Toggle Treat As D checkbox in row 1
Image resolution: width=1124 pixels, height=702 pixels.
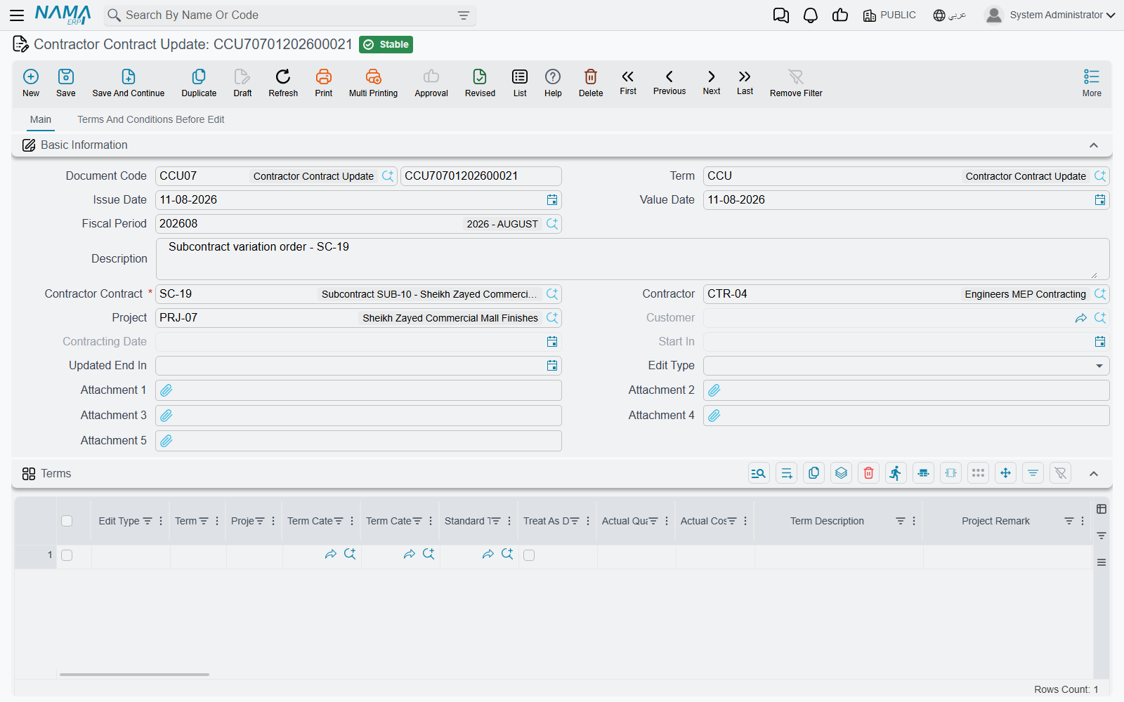529,555
